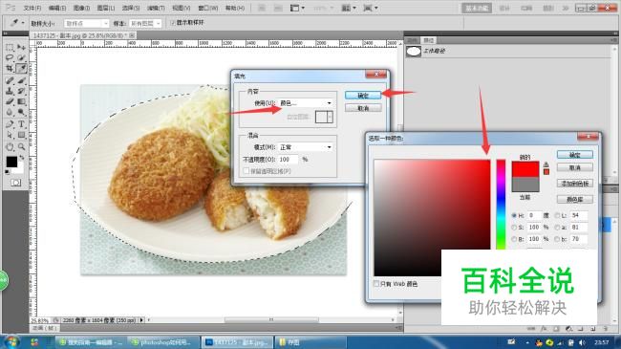
Task: Expand more workspaces chevron
Action: pyautogui.click(x=566, y=8)
